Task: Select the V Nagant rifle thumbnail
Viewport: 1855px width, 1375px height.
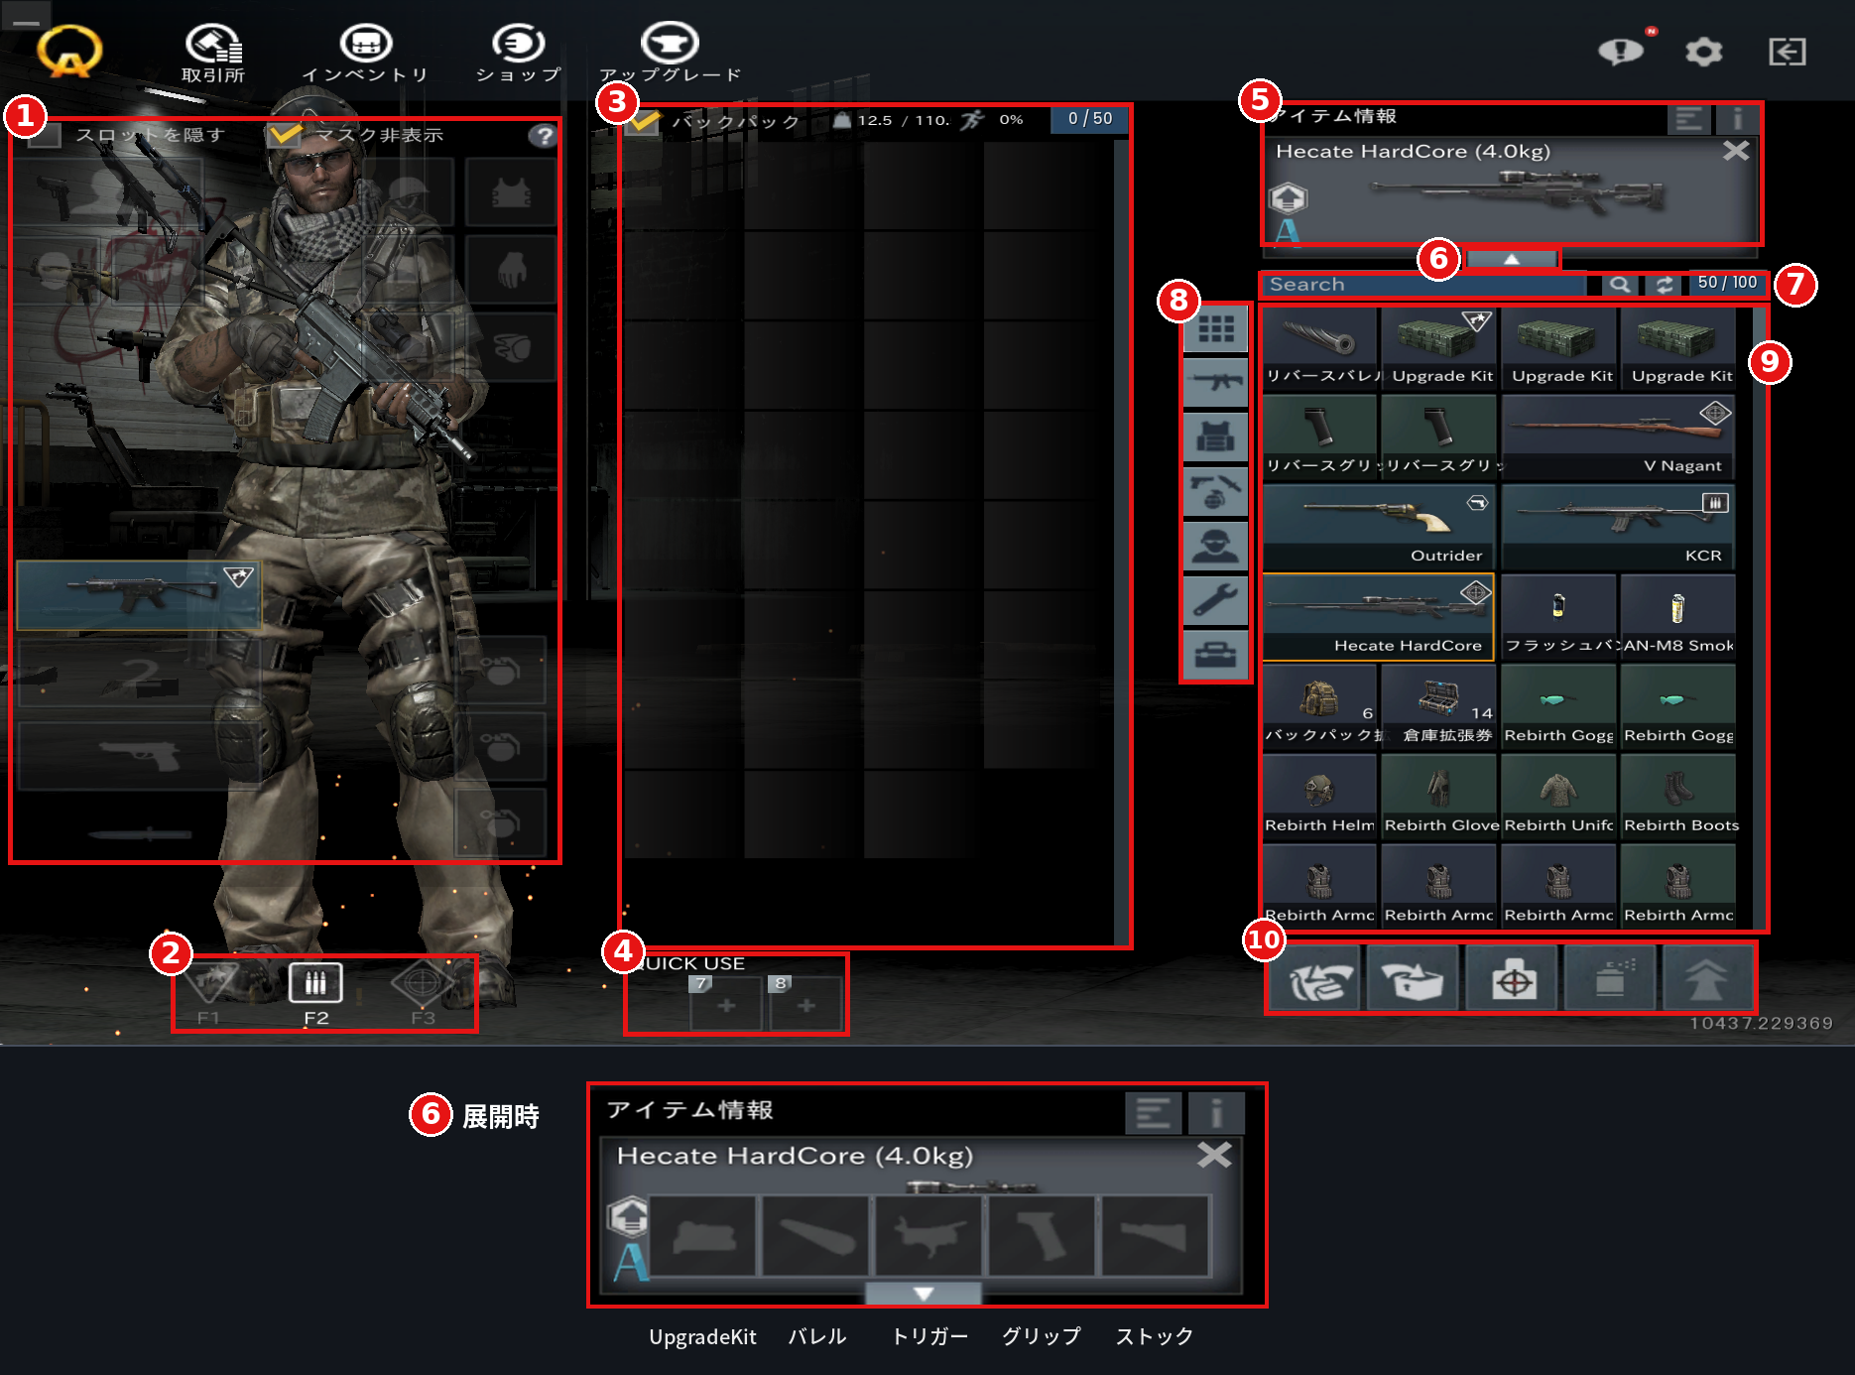Action: pos(1617,437)
